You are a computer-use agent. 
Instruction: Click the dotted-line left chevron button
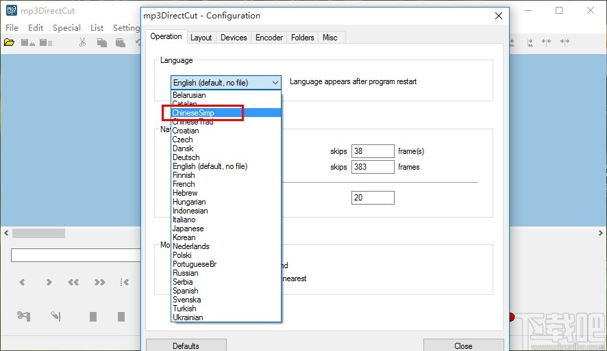[124, 282]
